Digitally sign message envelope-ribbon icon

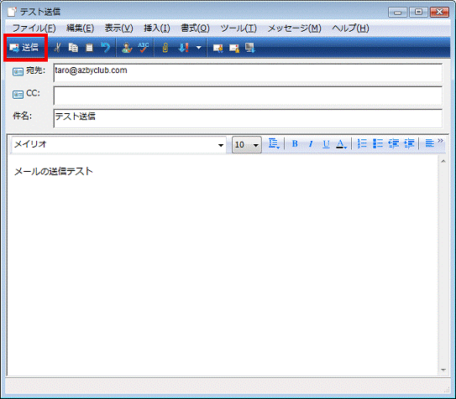tap(218, 48)
